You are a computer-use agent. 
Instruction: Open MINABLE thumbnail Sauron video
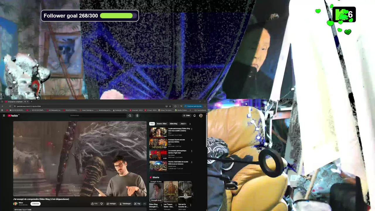(x=158, y=144)
